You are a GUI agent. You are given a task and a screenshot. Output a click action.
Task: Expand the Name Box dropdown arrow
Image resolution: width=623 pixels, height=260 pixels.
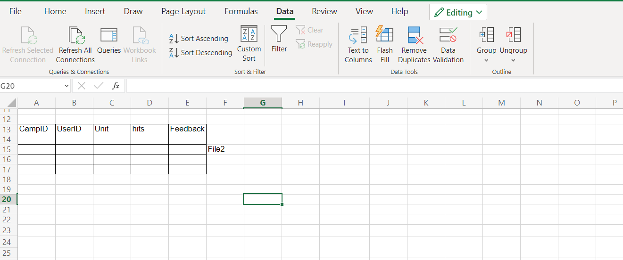coord(66,86)
